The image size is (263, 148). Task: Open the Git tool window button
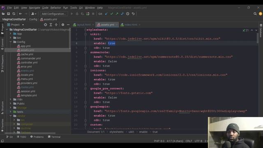(x=9, y=137)
